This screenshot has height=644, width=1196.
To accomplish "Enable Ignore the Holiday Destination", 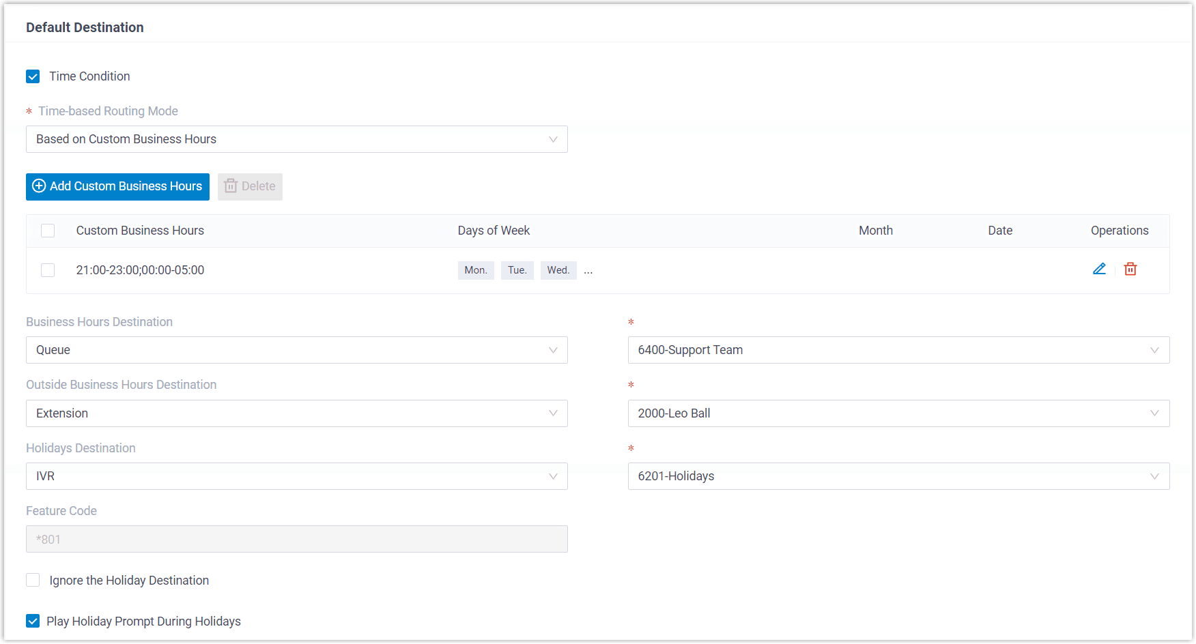I will click(x=33, y=581).
